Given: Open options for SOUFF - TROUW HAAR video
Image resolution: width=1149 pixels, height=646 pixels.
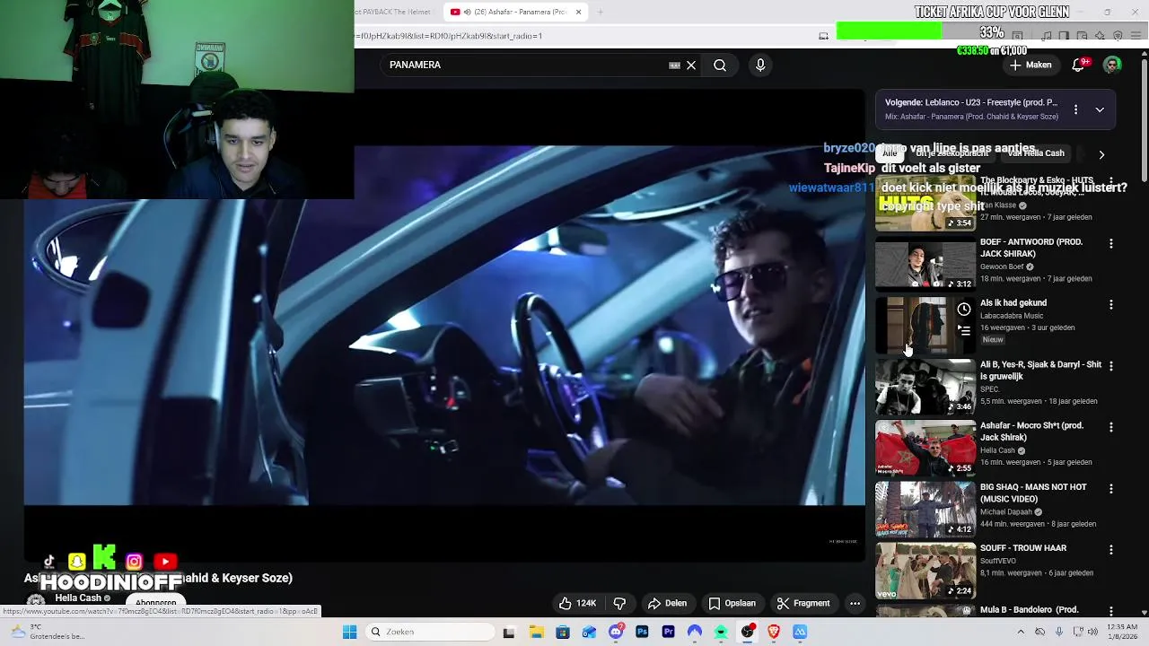Looking at the screenshot, I should (x=1111, y=549).
